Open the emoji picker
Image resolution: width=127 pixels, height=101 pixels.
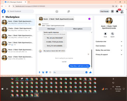point(86,72)
